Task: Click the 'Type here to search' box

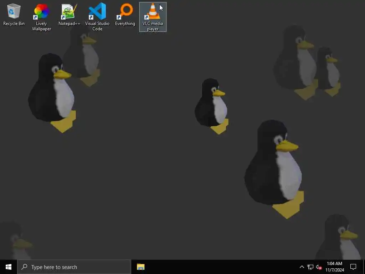Action: [x=74, y=267]
